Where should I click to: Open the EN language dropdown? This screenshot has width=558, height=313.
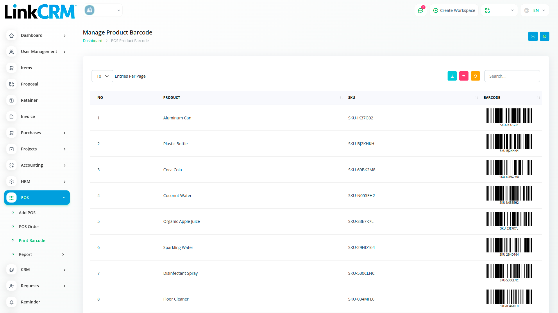pos(535,10)
